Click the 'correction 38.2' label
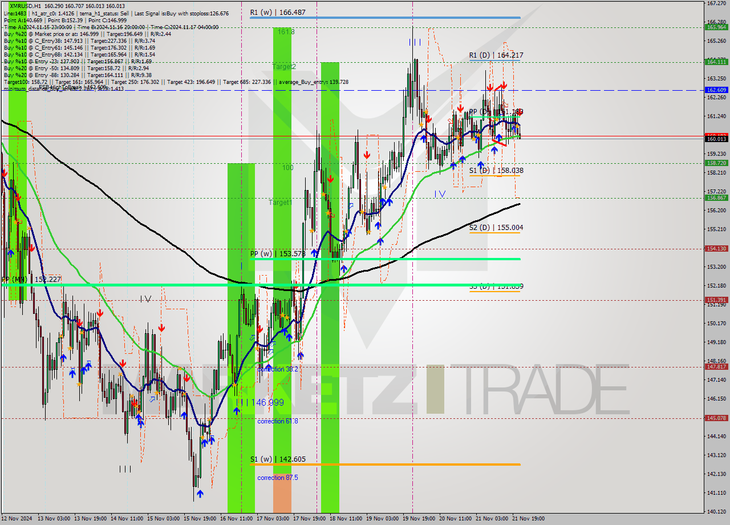 [278, 369]
